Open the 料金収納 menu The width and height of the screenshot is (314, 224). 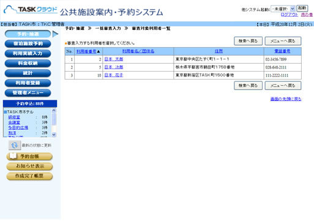click(28, 63)
